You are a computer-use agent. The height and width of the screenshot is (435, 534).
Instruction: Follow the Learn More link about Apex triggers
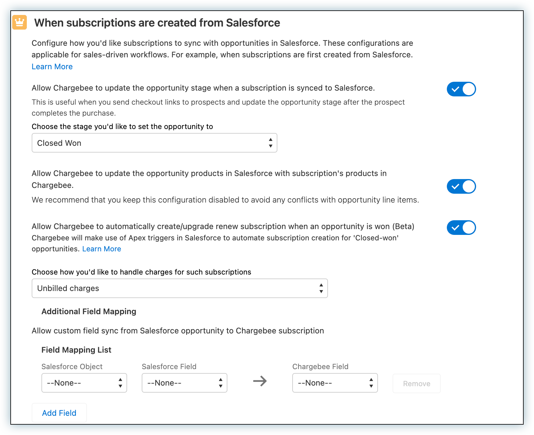[x=101, y=249]
